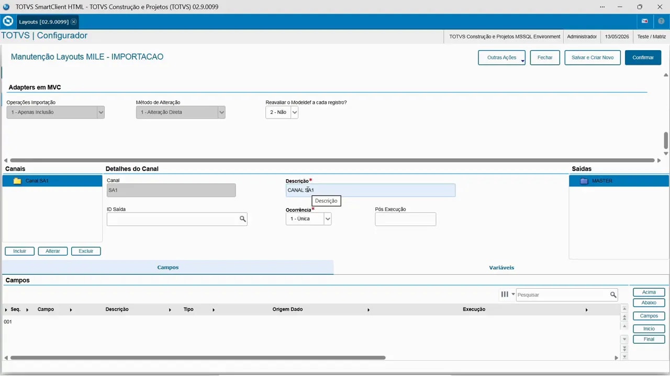Click the Incluir button under Canais
670x376 pixels.
click(20, 251)
